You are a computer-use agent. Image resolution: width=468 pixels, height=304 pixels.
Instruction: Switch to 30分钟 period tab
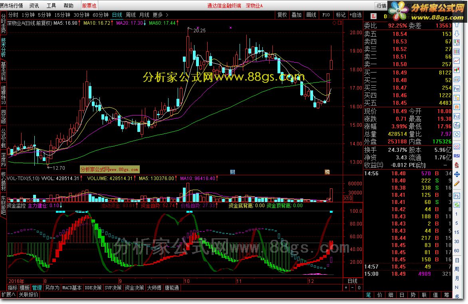[x=81, y=15]
